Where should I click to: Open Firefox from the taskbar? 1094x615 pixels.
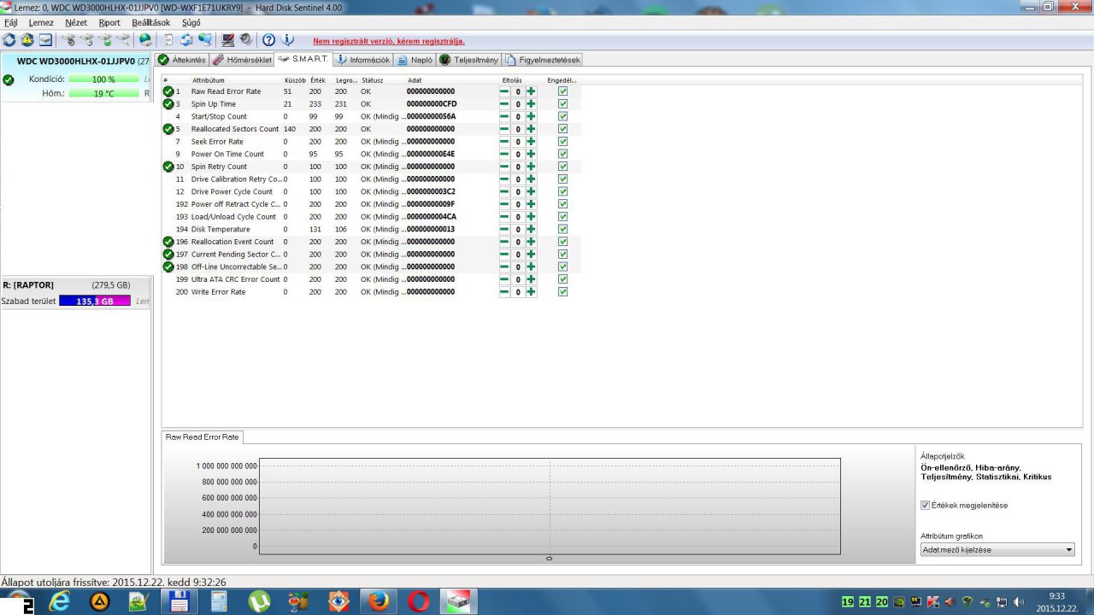[379, 601]
